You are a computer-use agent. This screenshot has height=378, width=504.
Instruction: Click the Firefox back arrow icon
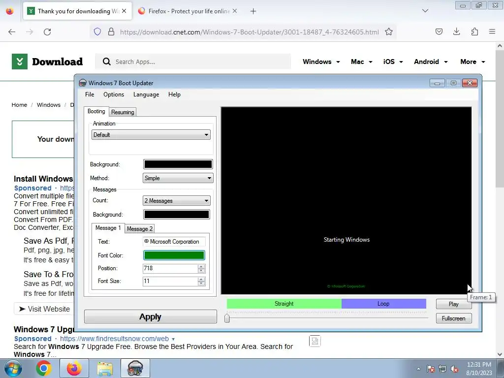coord(12,31)
